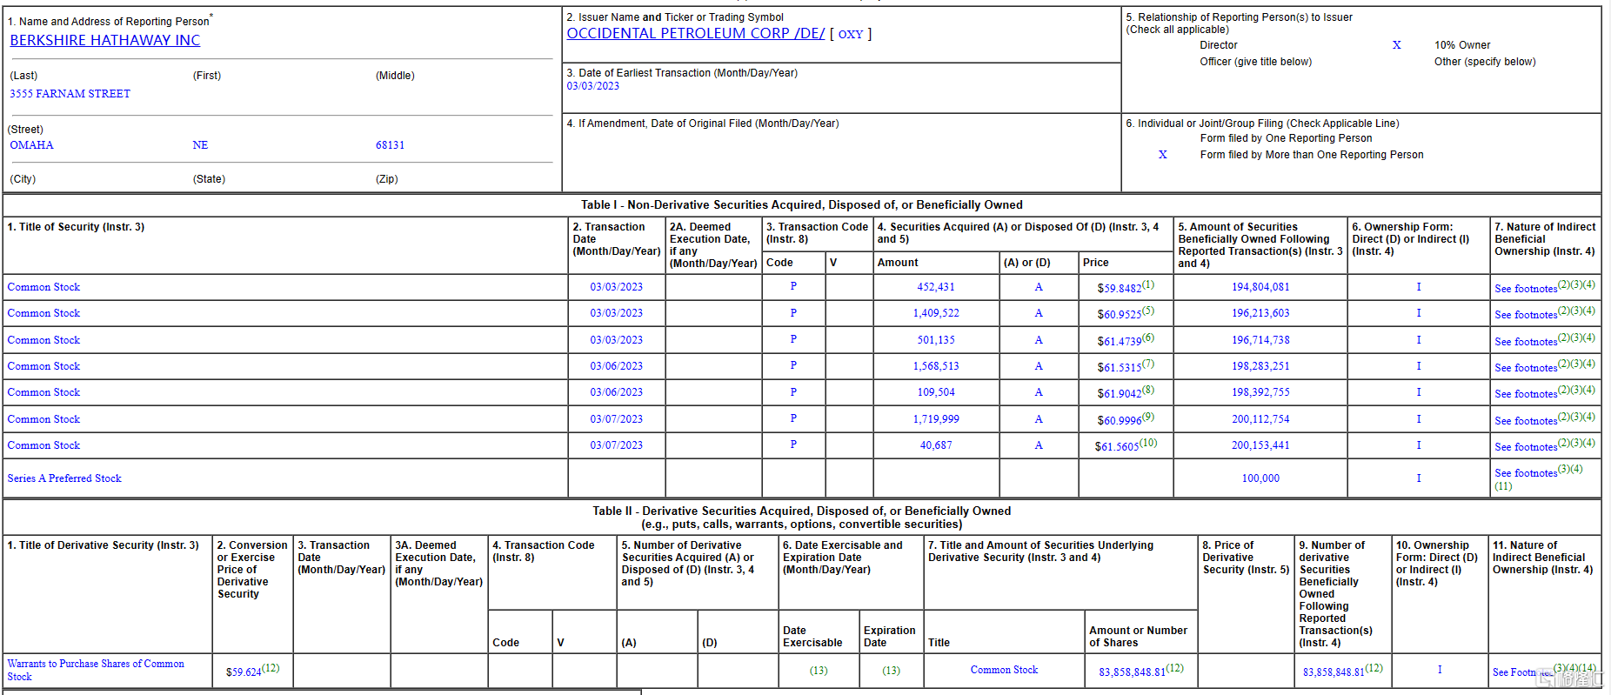This screenshot has height=695, width=1611.
Task: Open footnote (9) beside price $60.9996
Action: [1148, 417]
